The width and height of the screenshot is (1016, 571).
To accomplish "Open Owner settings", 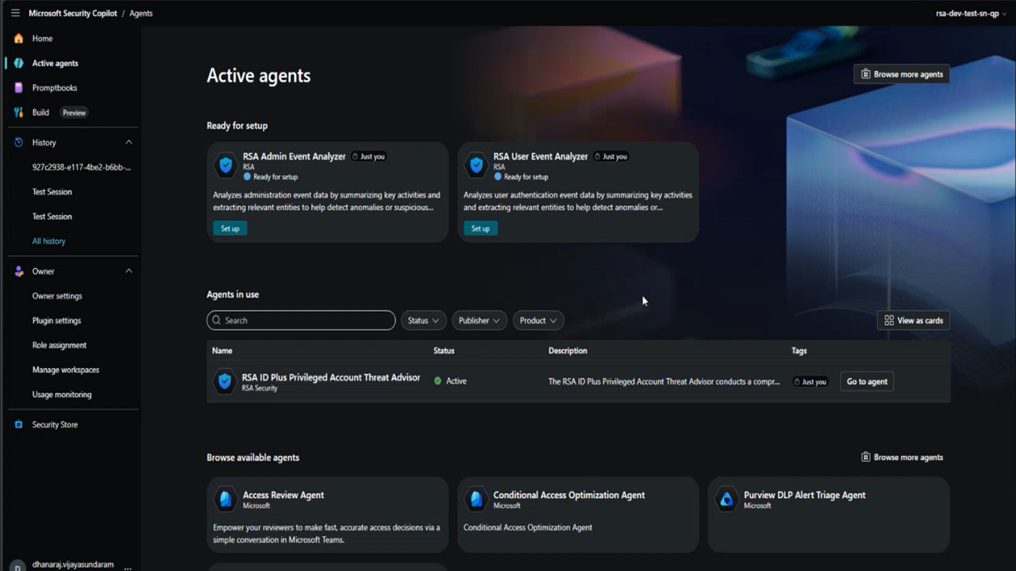I will point(57,296).
